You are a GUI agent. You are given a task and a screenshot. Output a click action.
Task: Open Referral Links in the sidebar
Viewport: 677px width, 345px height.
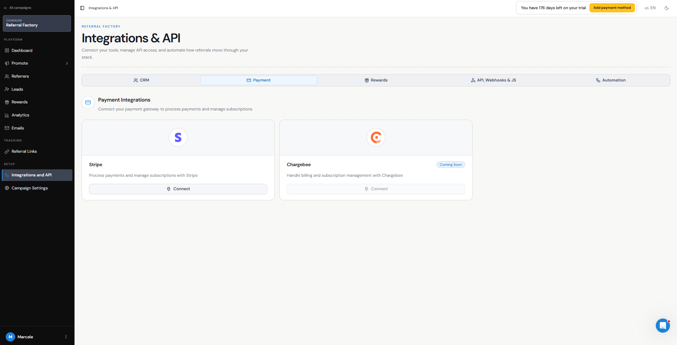(37, 151)
